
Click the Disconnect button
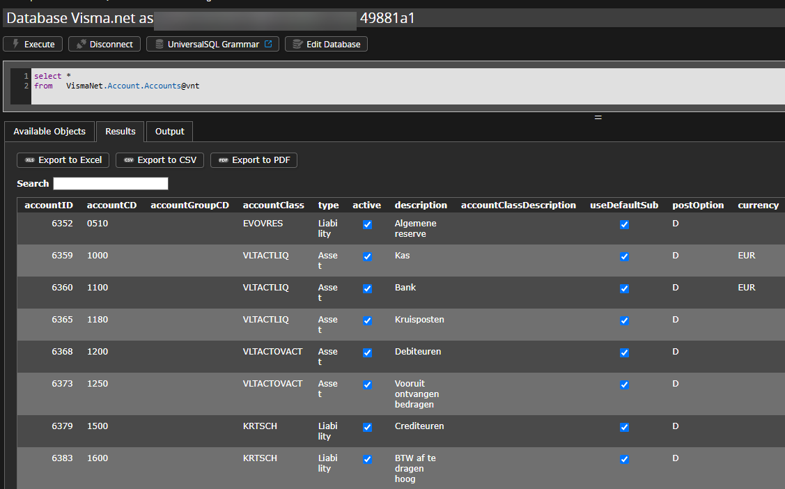coord(104,44)
